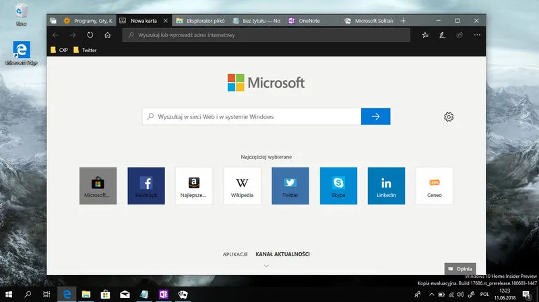Add notes with the pen icon

[x=443, y=35]
